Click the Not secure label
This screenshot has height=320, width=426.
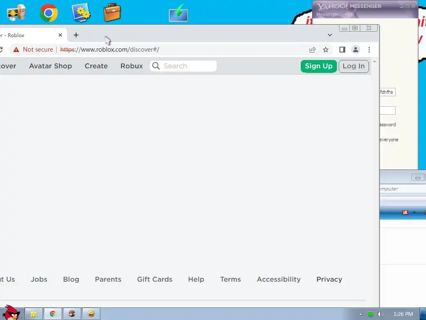[x=38, y=50]
